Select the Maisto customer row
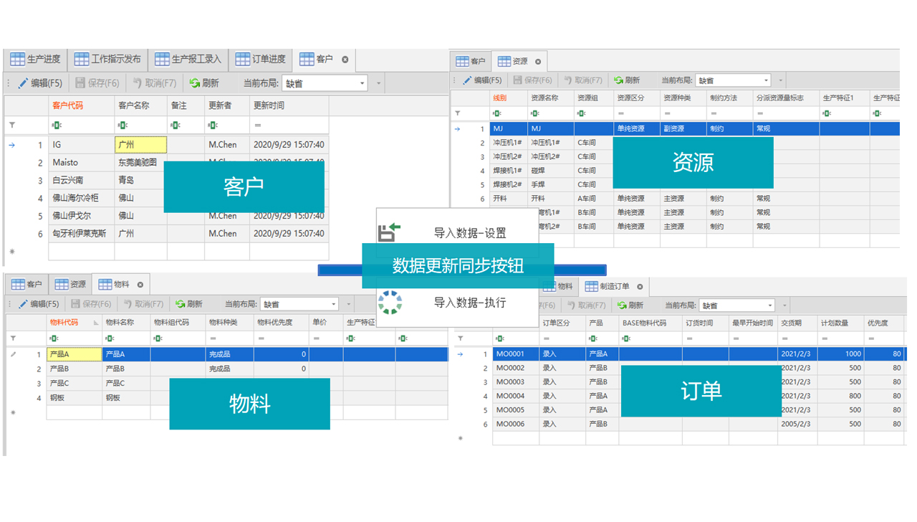Viewport: 917px width, 522px height. pos(65,163)
